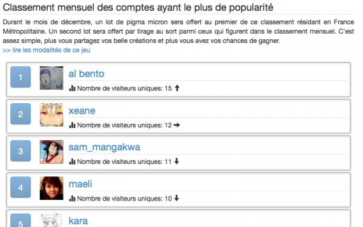This screenshot has height=227, width=363.
Task: Click maeli's photo avatar thumbnail
Action: click(x=51, y=188)
